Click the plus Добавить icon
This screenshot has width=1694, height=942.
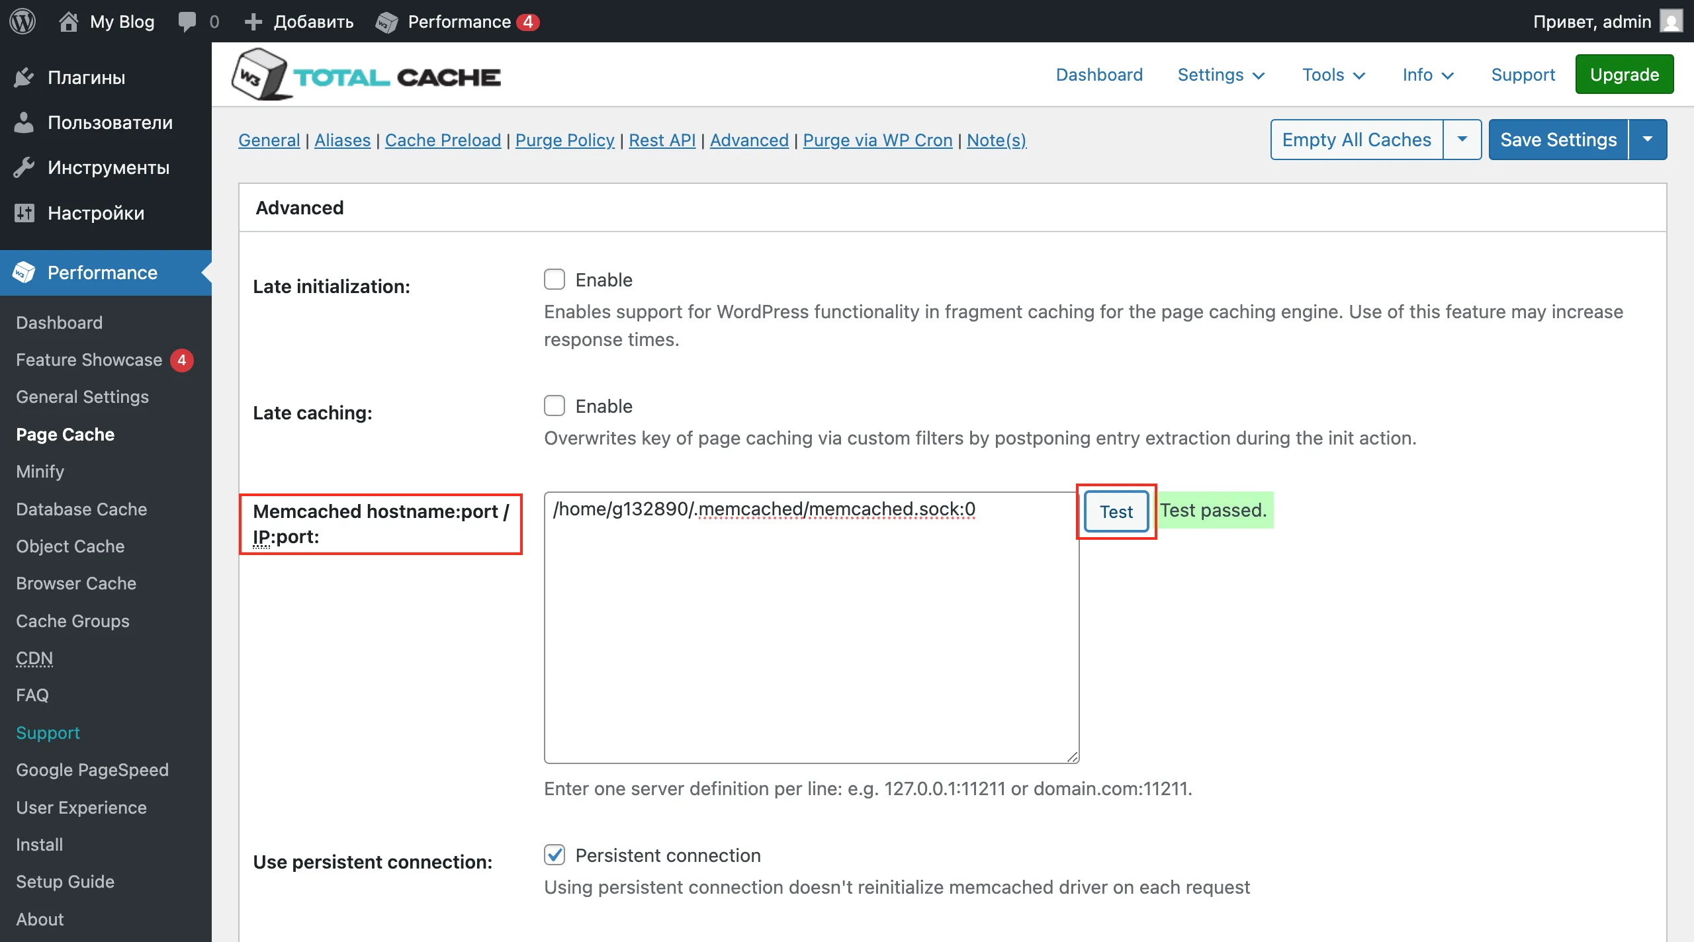(253, 21)
